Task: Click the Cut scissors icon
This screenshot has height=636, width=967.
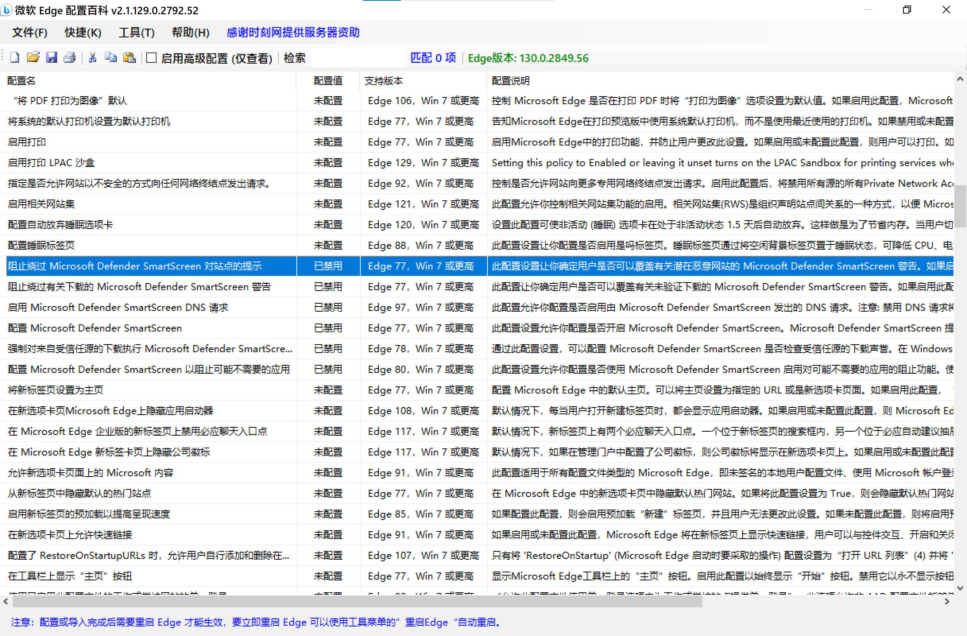Action: 93,58
